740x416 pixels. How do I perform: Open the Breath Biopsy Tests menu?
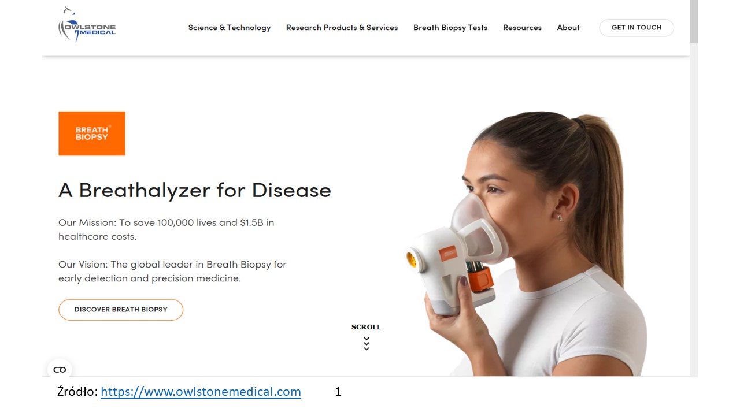pyautogui.click(x=450, y=28)
